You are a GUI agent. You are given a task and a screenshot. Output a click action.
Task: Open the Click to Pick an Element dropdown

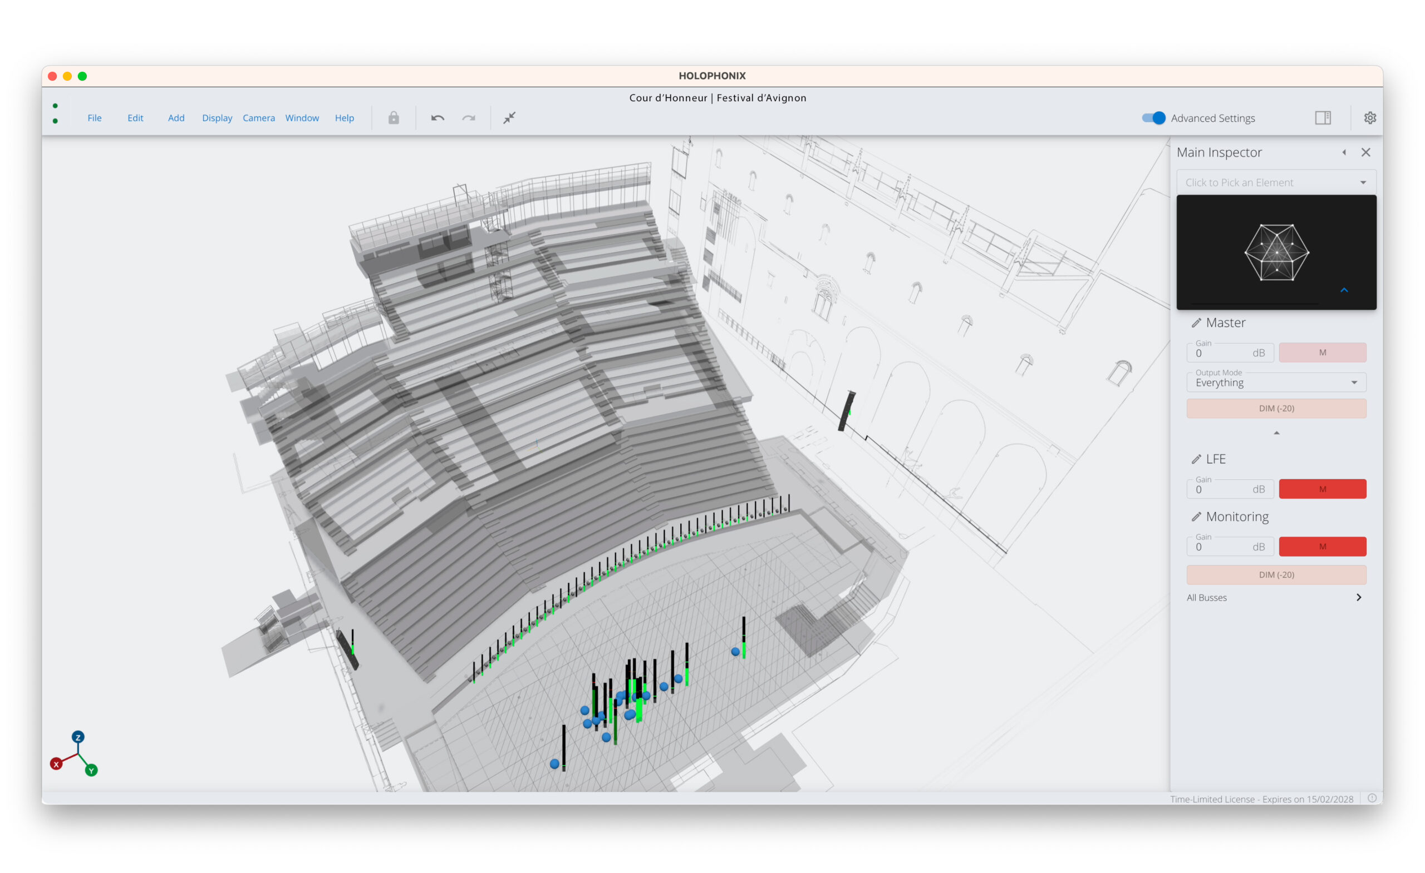(x=1276, y=182)
